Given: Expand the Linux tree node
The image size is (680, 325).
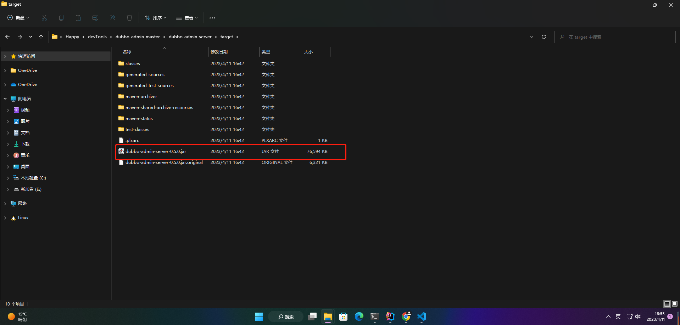Looking at the screenshot, I should coord(5,218).
